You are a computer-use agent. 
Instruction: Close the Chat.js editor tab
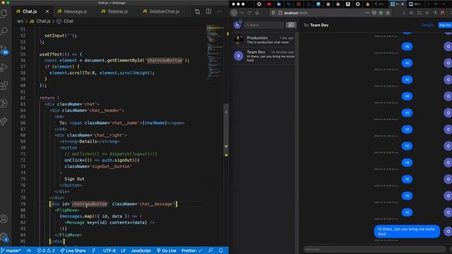click(47, 11)
